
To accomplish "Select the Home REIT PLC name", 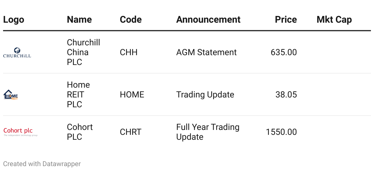I will click(78, 95).
